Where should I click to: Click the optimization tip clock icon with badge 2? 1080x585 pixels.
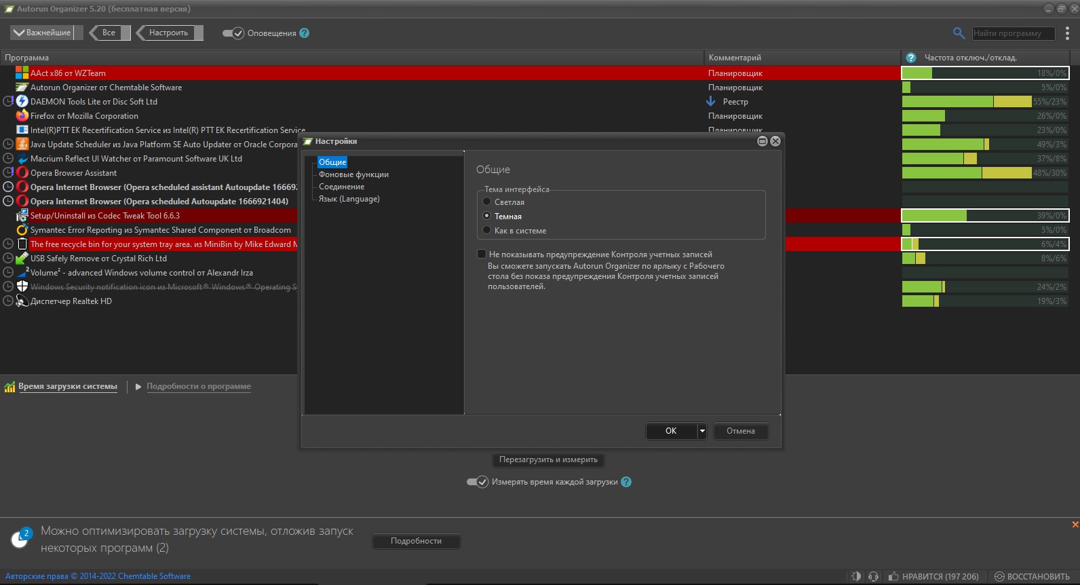(x=21, y=538)
